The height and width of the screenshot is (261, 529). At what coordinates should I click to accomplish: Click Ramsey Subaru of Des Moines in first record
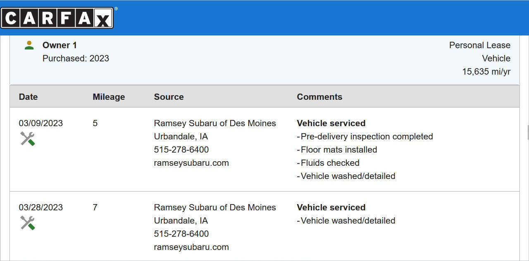pyautogui.click(x=215, y=123)
